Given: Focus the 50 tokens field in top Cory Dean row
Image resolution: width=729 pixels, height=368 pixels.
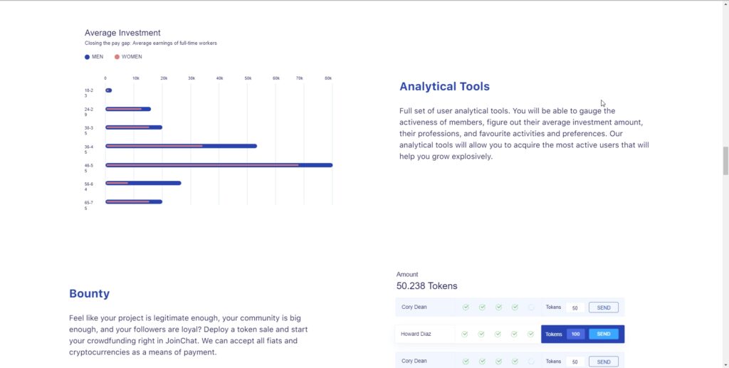Looking at the screenshot, I should tap(575, 307).
